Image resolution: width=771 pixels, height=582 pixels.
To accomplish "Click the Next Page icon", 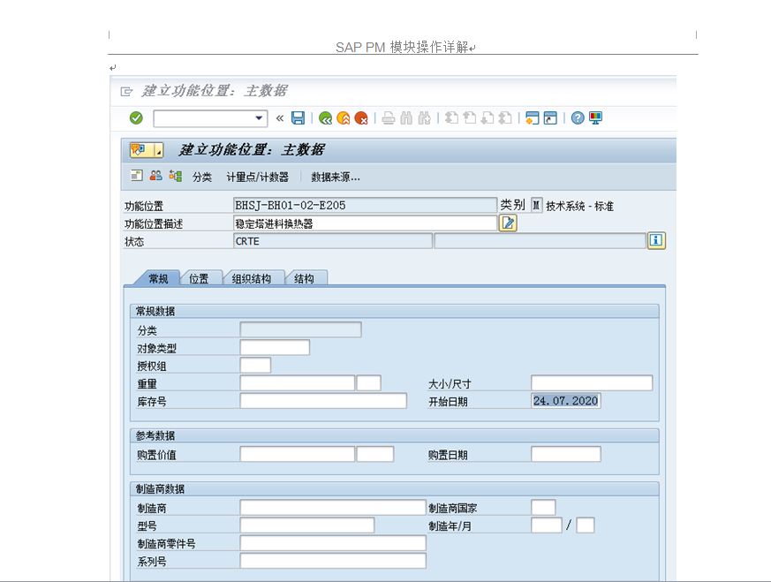I will point(488,118).
